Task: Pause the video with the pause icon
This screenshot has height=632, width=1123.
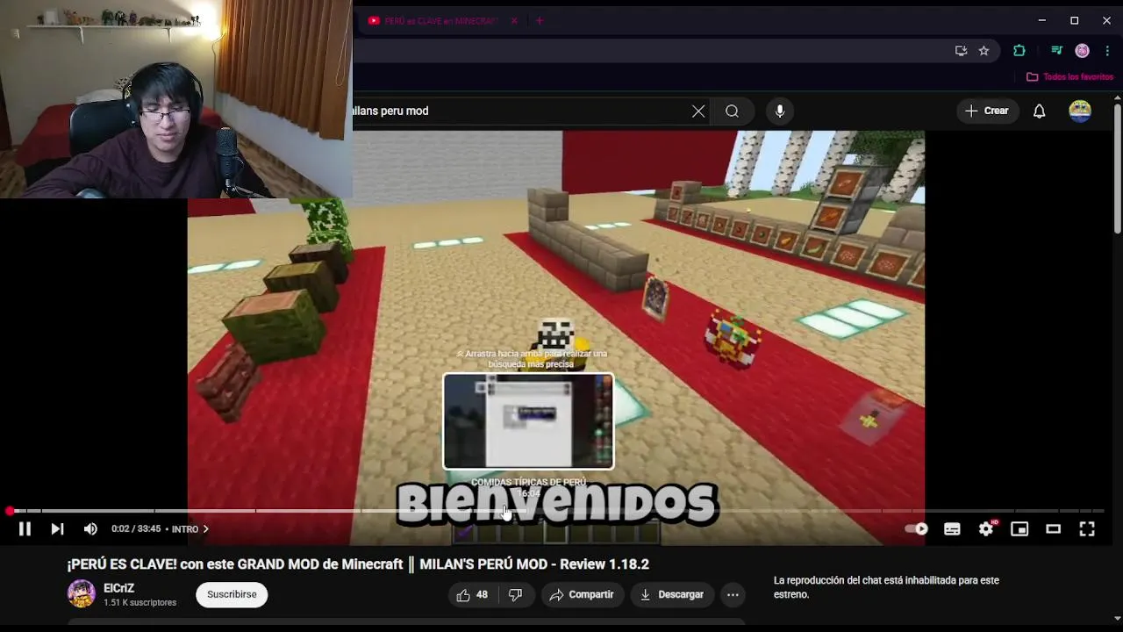Action: tap(25, 528)
